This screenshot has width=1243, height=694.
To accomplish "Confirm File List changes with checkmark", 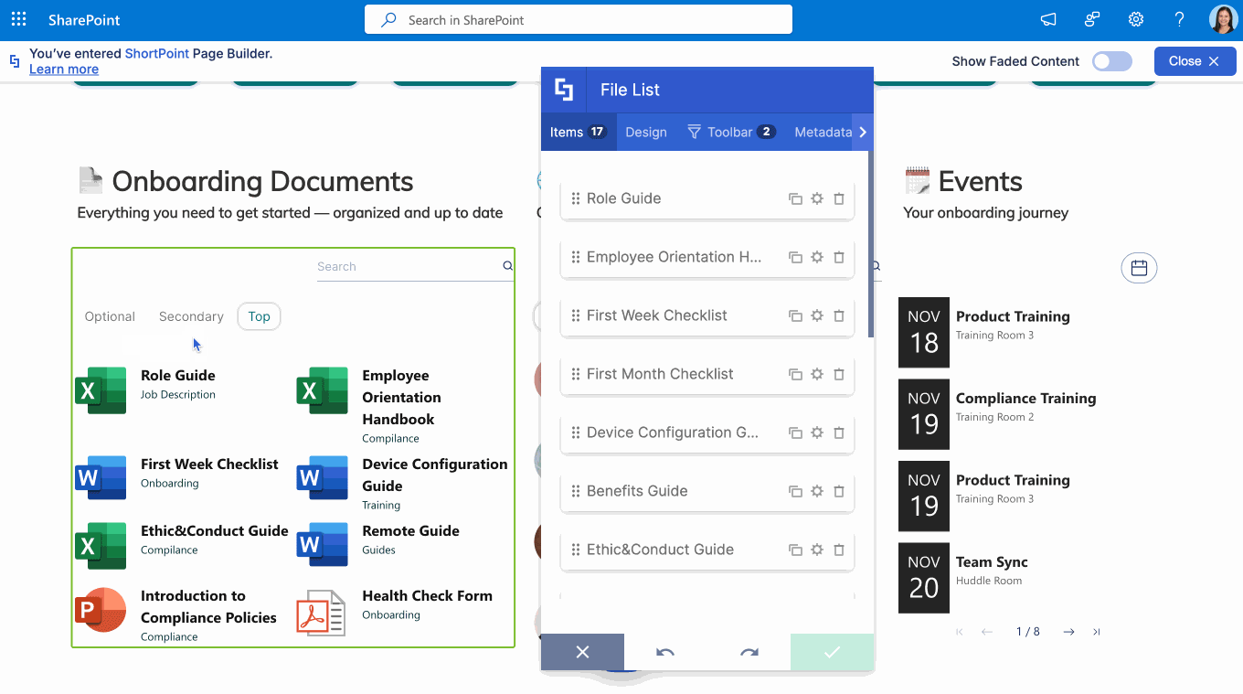I will point(832,652).
